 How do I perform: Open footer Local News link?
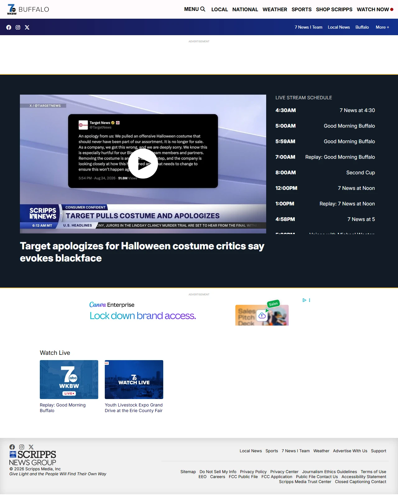(x=251, y=451)
